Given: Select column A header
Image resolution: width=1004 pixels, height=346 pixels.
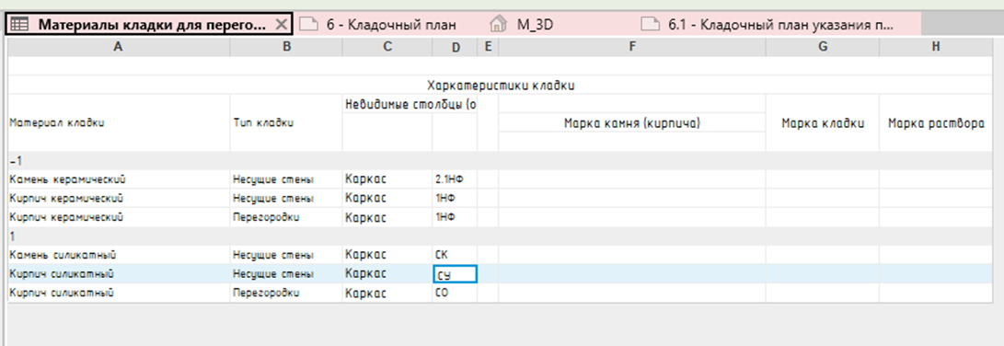Looking at the screenshot, I should pyautogui.click(x=118, y=47).
